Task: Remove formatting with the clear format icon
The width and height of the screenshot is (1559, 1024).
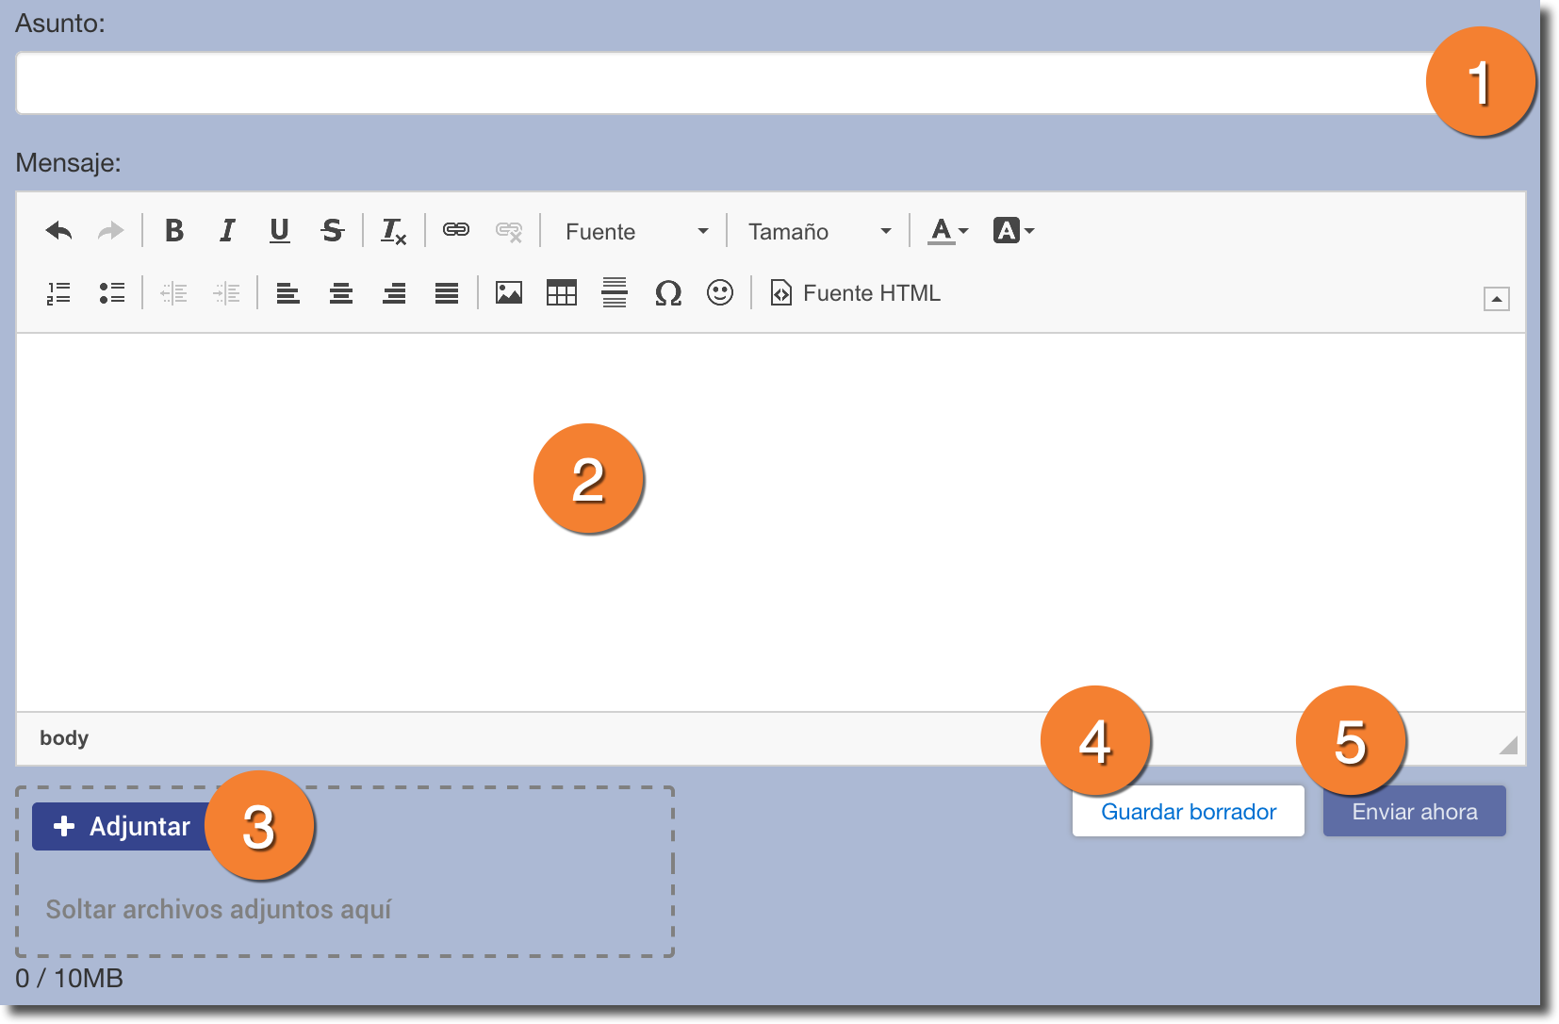Action: (393, 231)
